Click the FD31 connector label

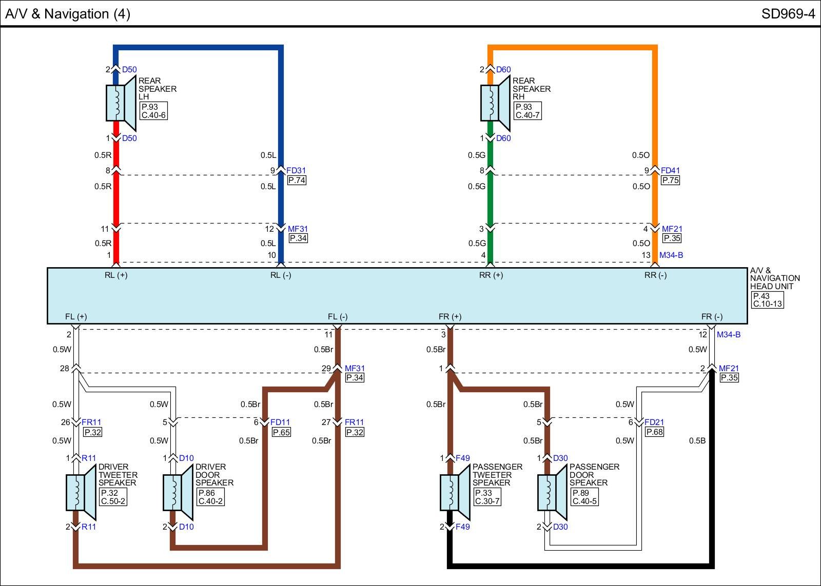(x=296, y=171)
